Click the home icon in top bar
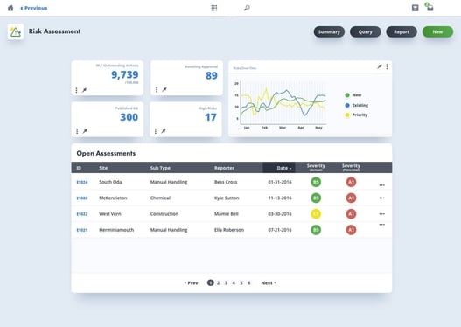 pos(10,8)
